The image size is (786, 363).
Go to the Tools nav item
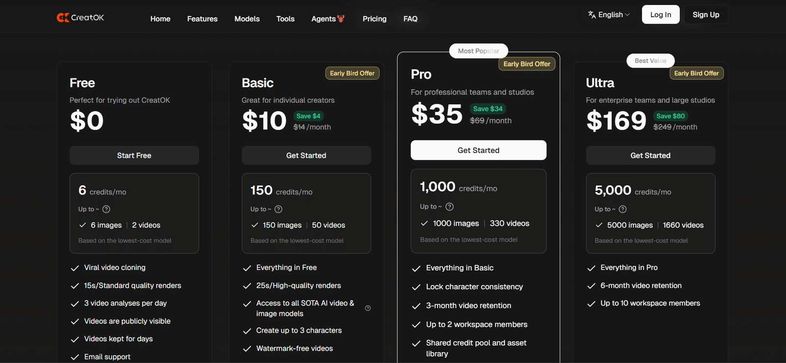click(x=285, y=19)
